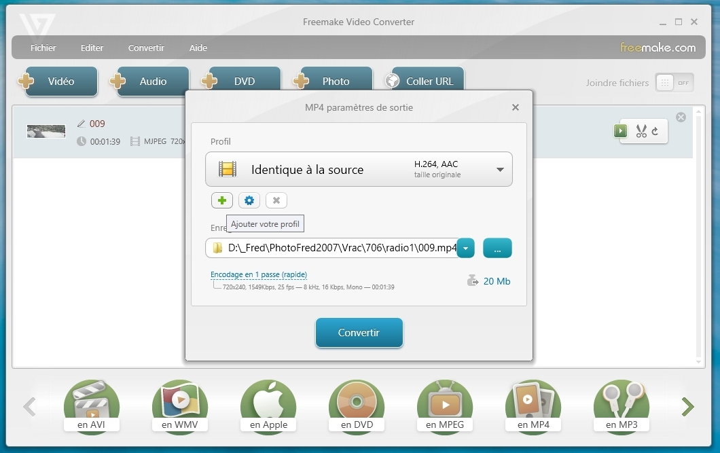Minimize the Freemake Video Converter window
This screenshot has width=720, height=453.
pyautogui.click(x=662, y=22)
